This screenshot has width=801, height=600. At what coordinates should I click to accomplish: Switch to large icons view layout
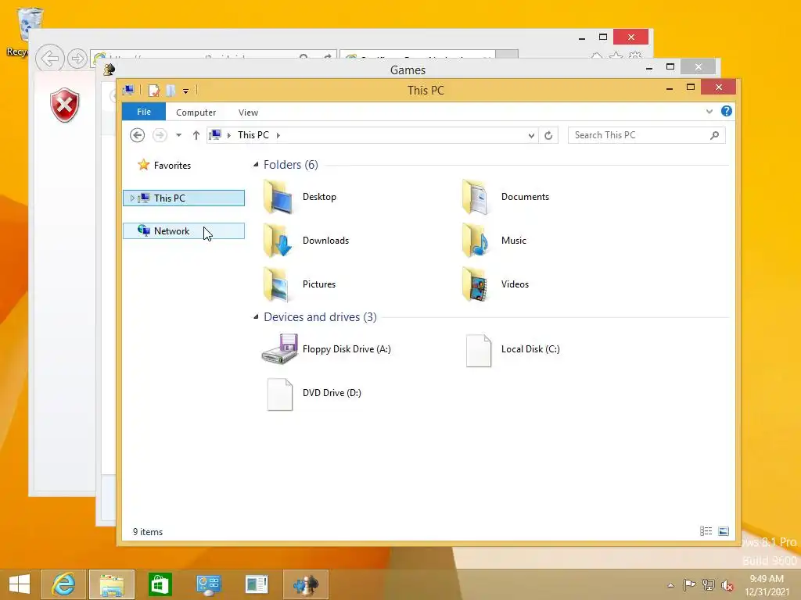pyautogui.click(x=724, y=531)
